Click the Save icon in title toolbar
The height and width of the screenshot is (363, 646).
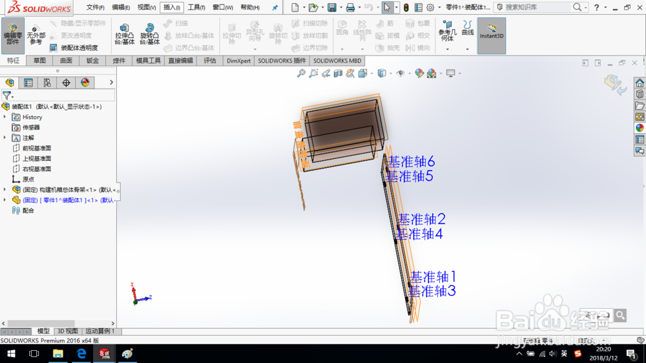pos(331,7)
